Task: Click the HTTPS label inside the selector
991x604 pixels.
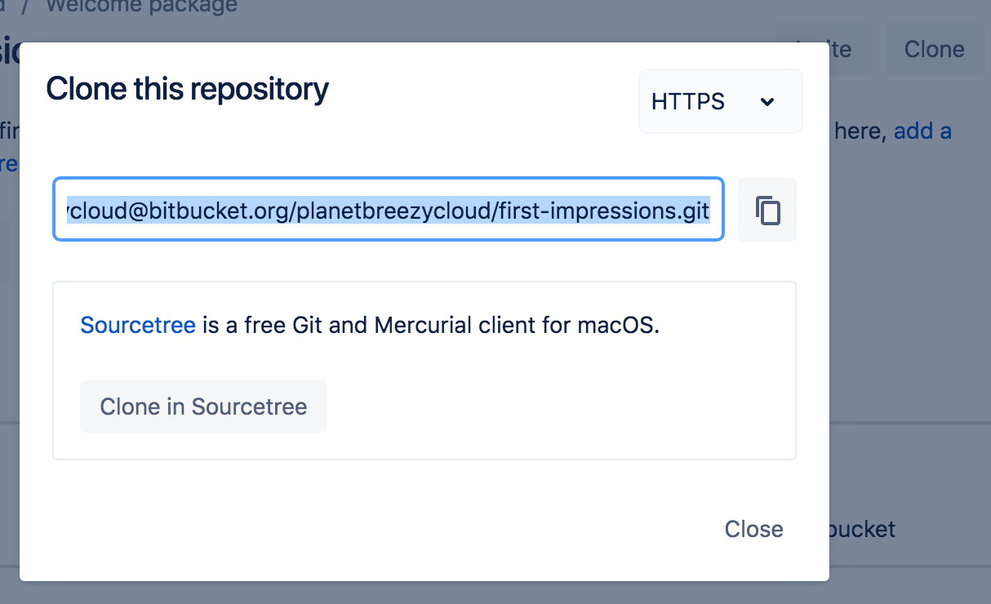Action: pyautogui.click(x=687, y=101)
